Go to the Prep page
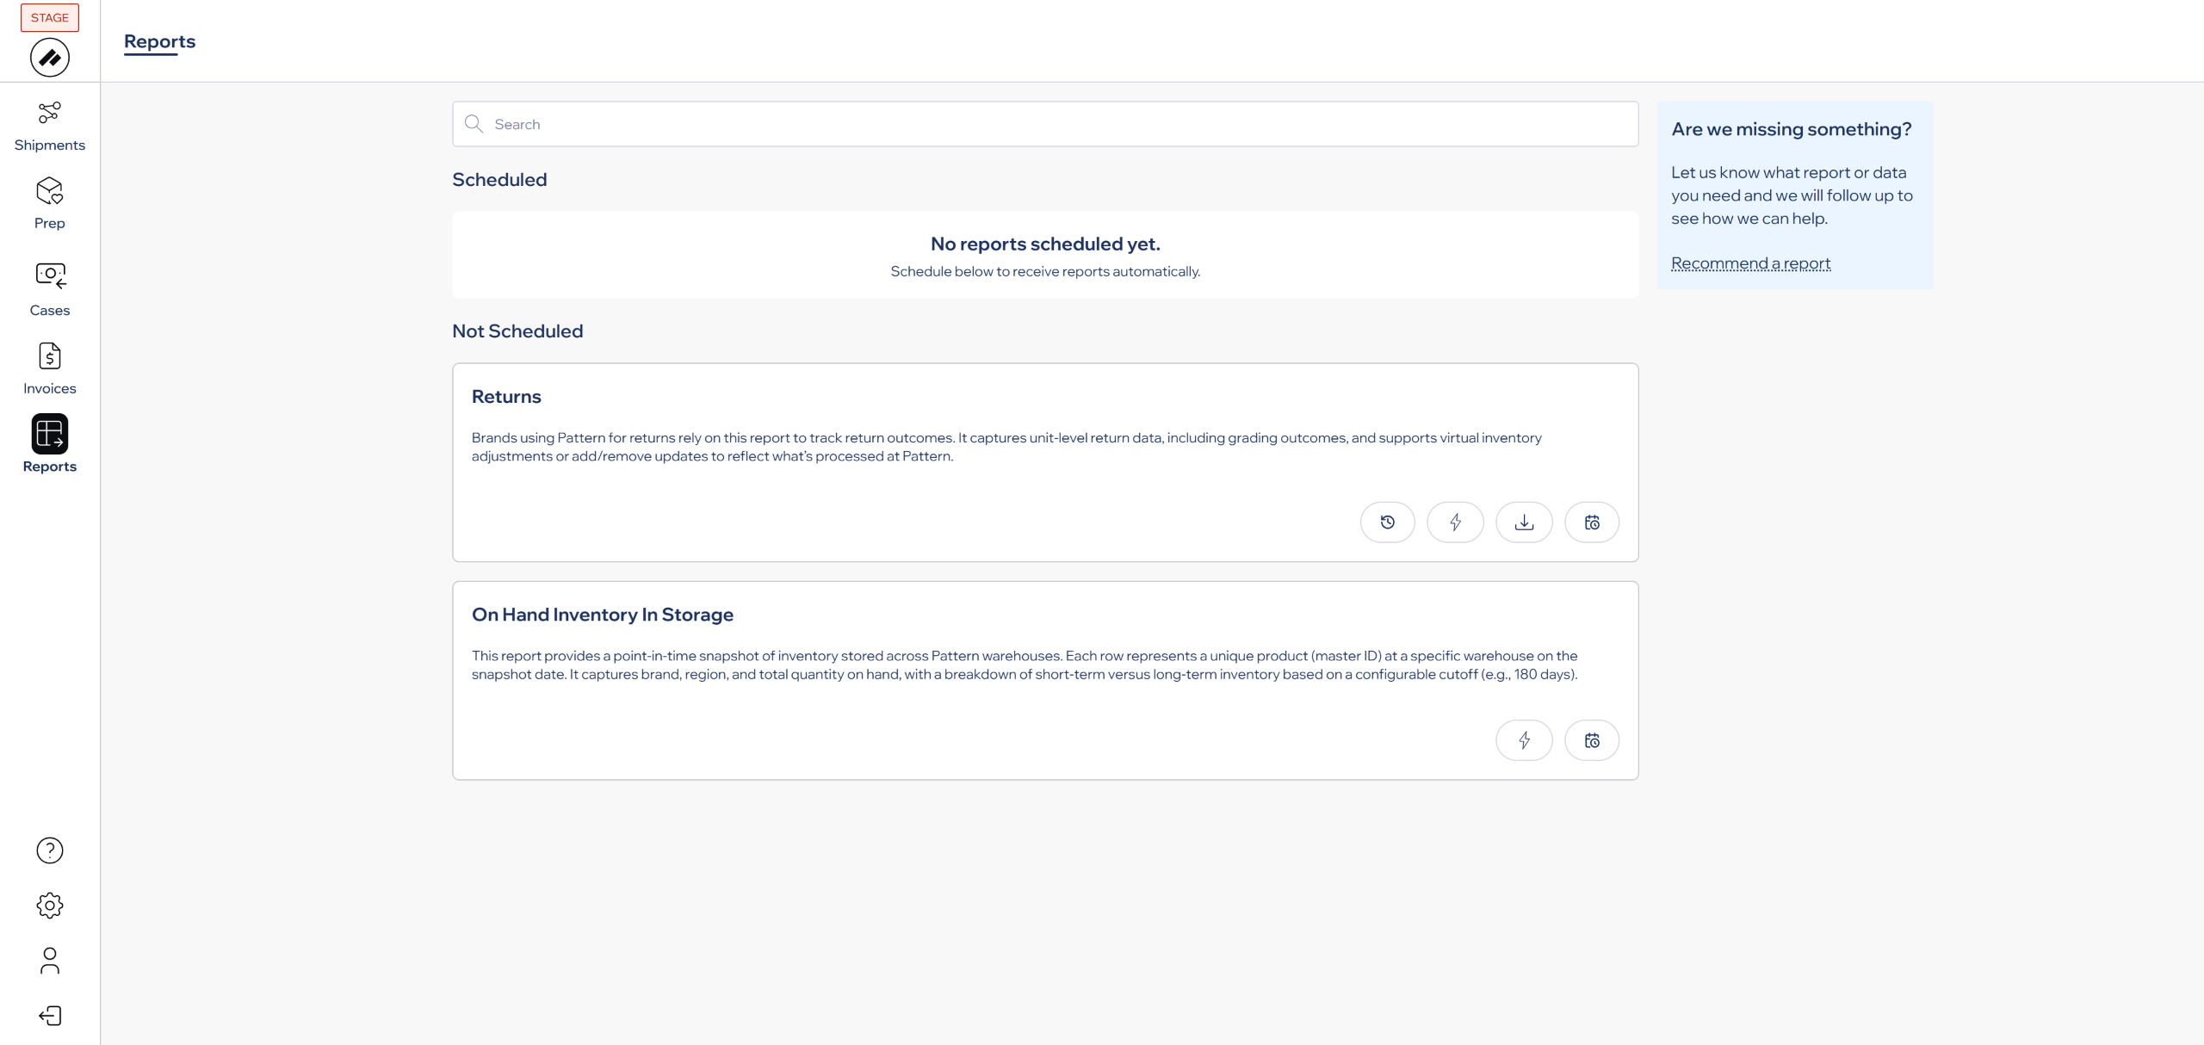This screenshot has height=1045, width=2204. [49, 204]
